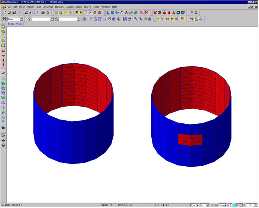Click the Zoom Out magnifier icon
The image size is (259, 208).
[3, 41]
